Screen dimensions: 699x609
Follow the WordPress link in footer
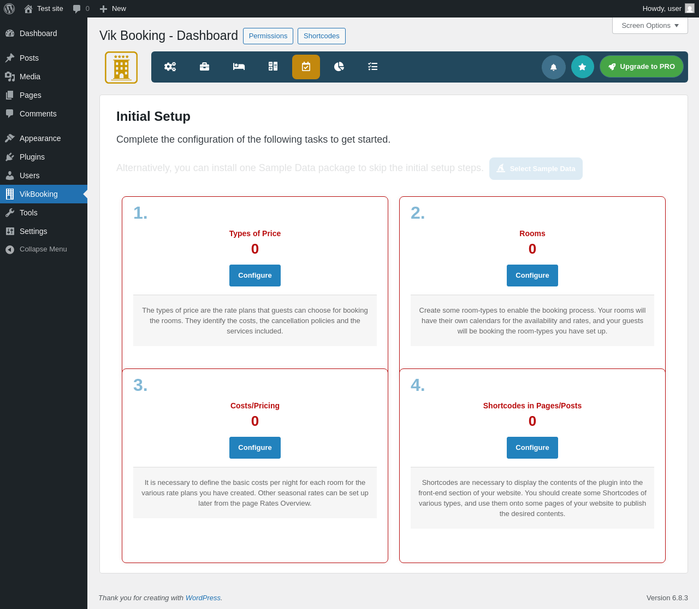(x=203, y=598)
